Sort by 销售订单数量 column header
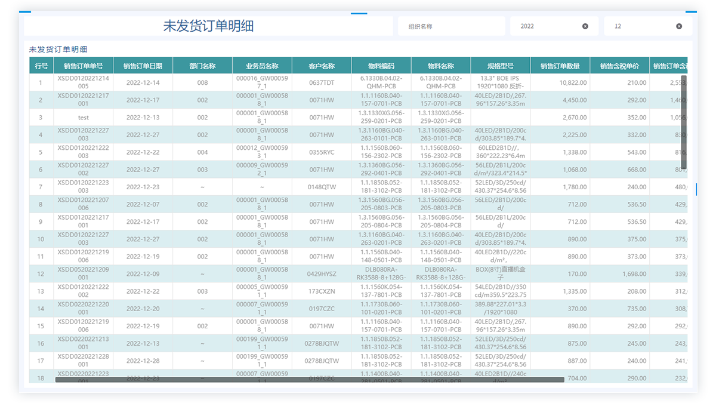Viewport: 716px width, 403px height. click(x=560, y=66)
